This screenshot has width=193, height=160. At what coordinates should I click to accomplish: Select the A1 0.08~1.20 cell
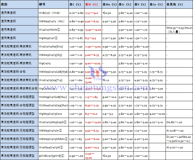pos(179,131)
